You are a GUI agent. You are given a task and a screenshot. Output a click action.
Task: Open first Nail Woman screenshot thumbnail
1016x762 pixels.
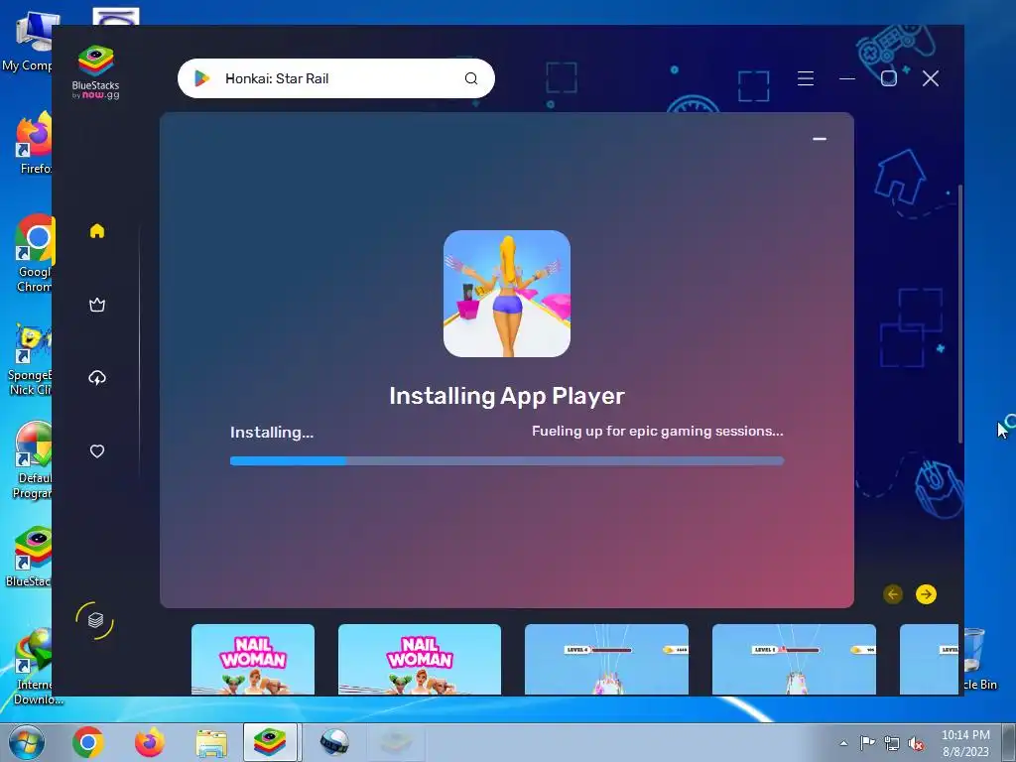tap(253, 659)
